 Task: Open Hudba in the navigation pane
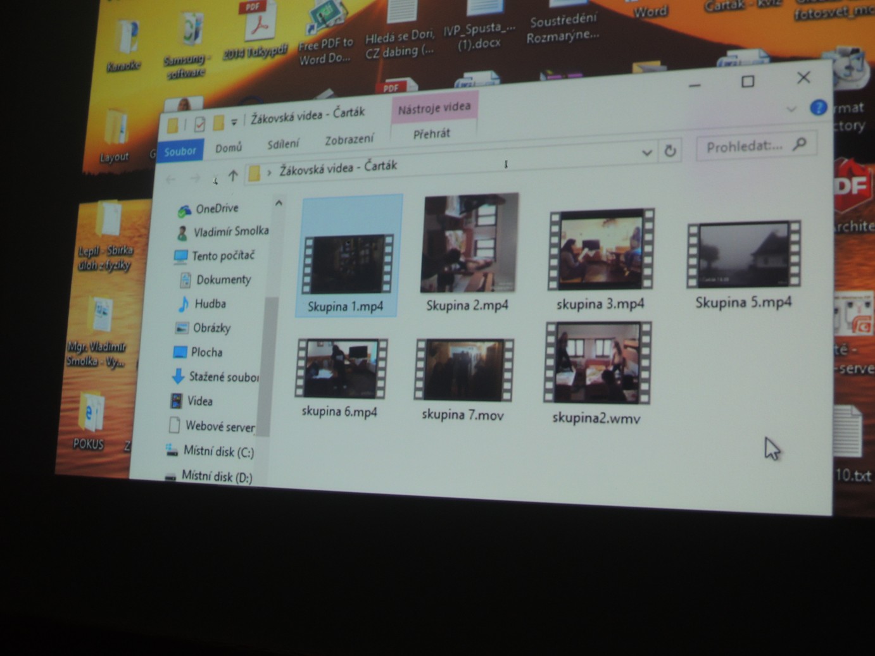coord(202,304)
